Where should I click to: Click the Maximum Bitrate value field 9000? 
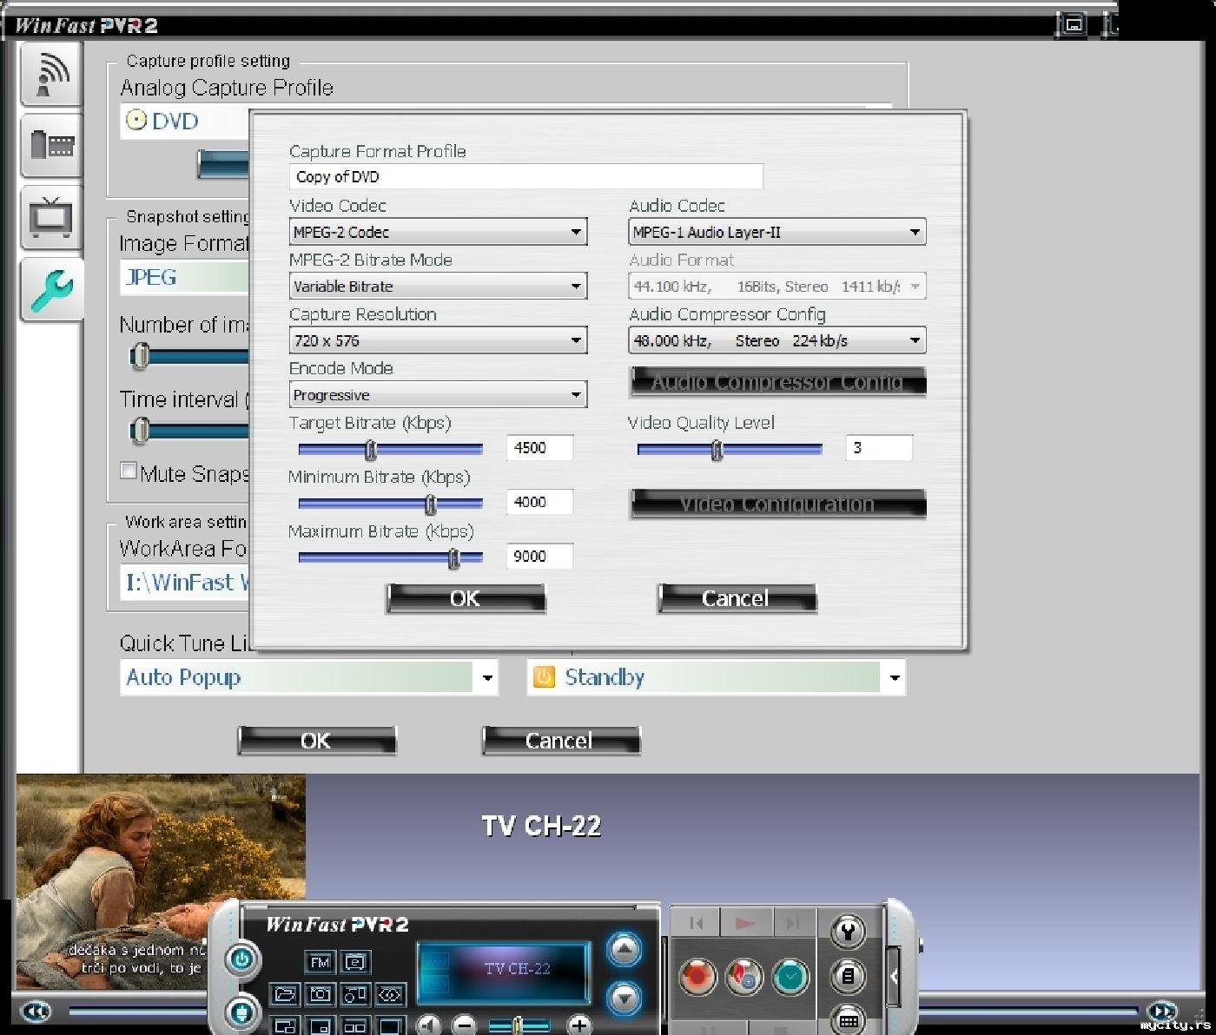point(539,557)
